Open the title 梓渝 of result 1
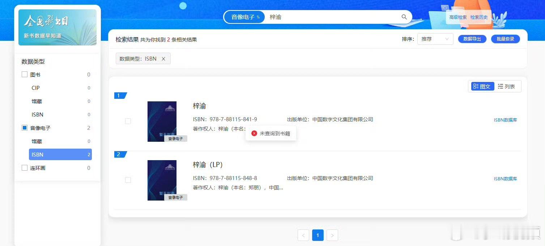 coord(200,106)
